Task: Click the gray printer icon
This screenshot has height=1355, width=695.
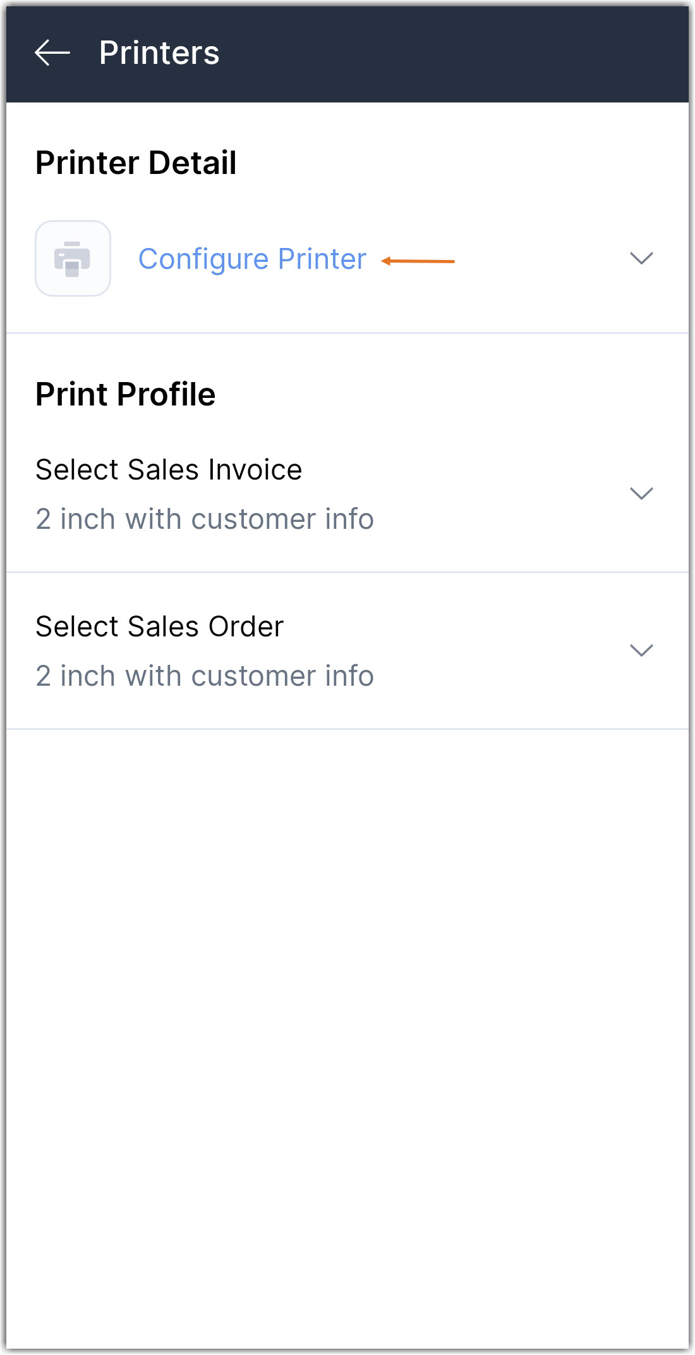Action: click(x=73, y=259)
